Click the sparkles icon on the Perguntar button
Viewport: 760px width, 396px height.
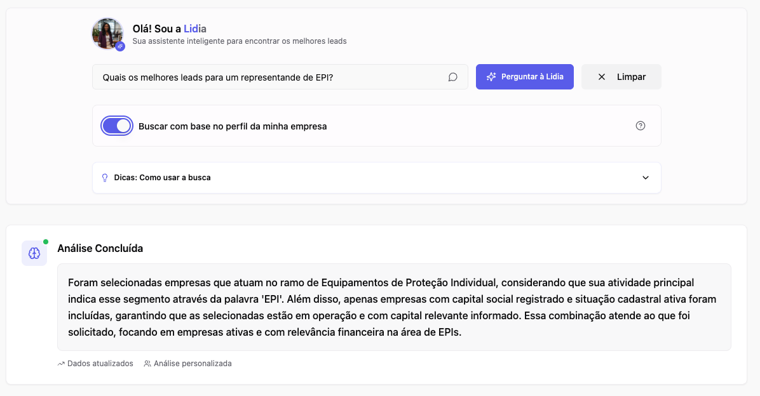tap(491, 76)
